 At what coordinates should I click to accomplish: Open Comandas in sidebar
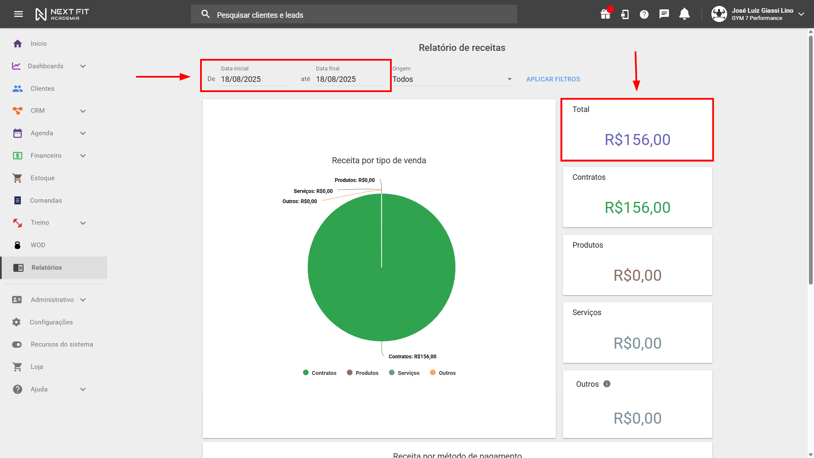[46, 201]
